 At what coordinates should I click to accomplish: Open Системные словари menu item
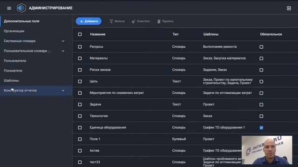(x=36, y=41)
